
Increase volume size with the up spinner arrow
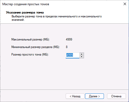click(81, 54)
